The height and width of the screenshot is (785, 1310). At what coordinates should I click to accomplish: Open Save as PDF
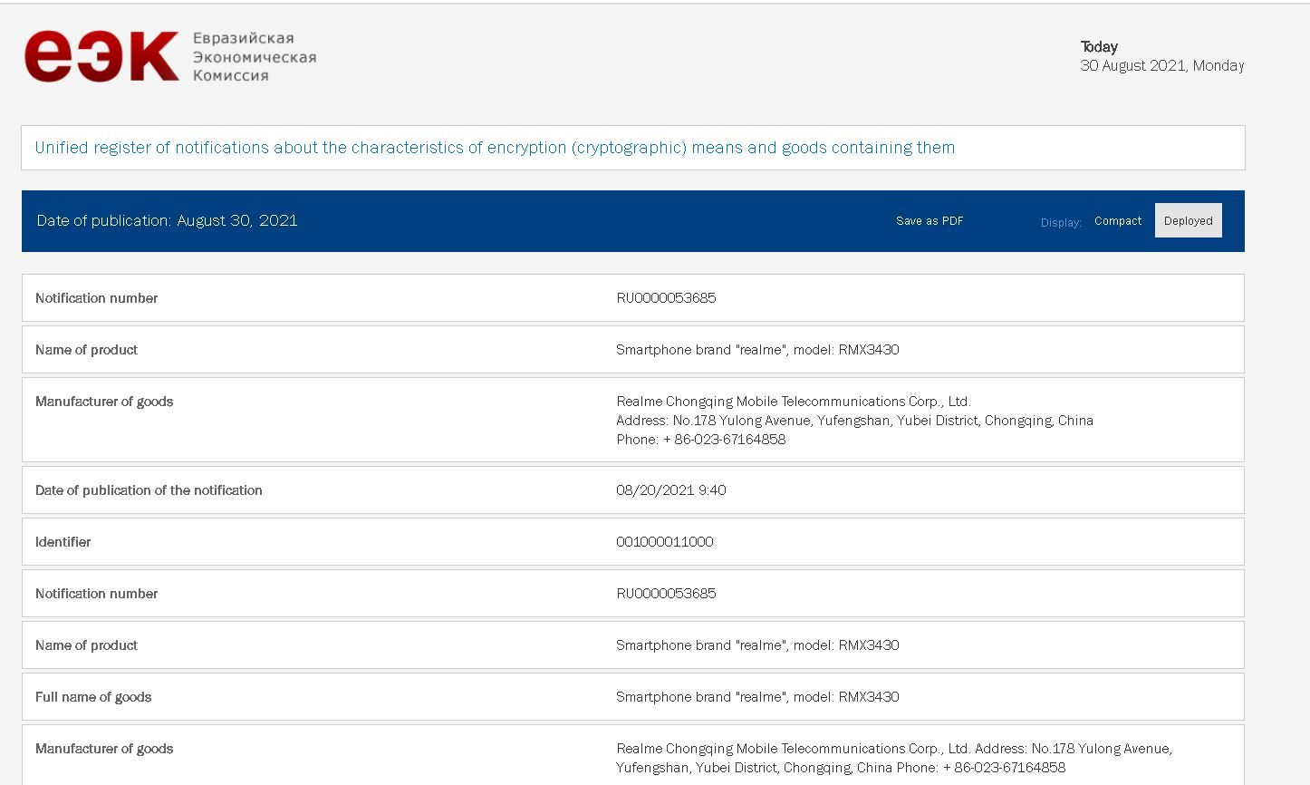929,220
